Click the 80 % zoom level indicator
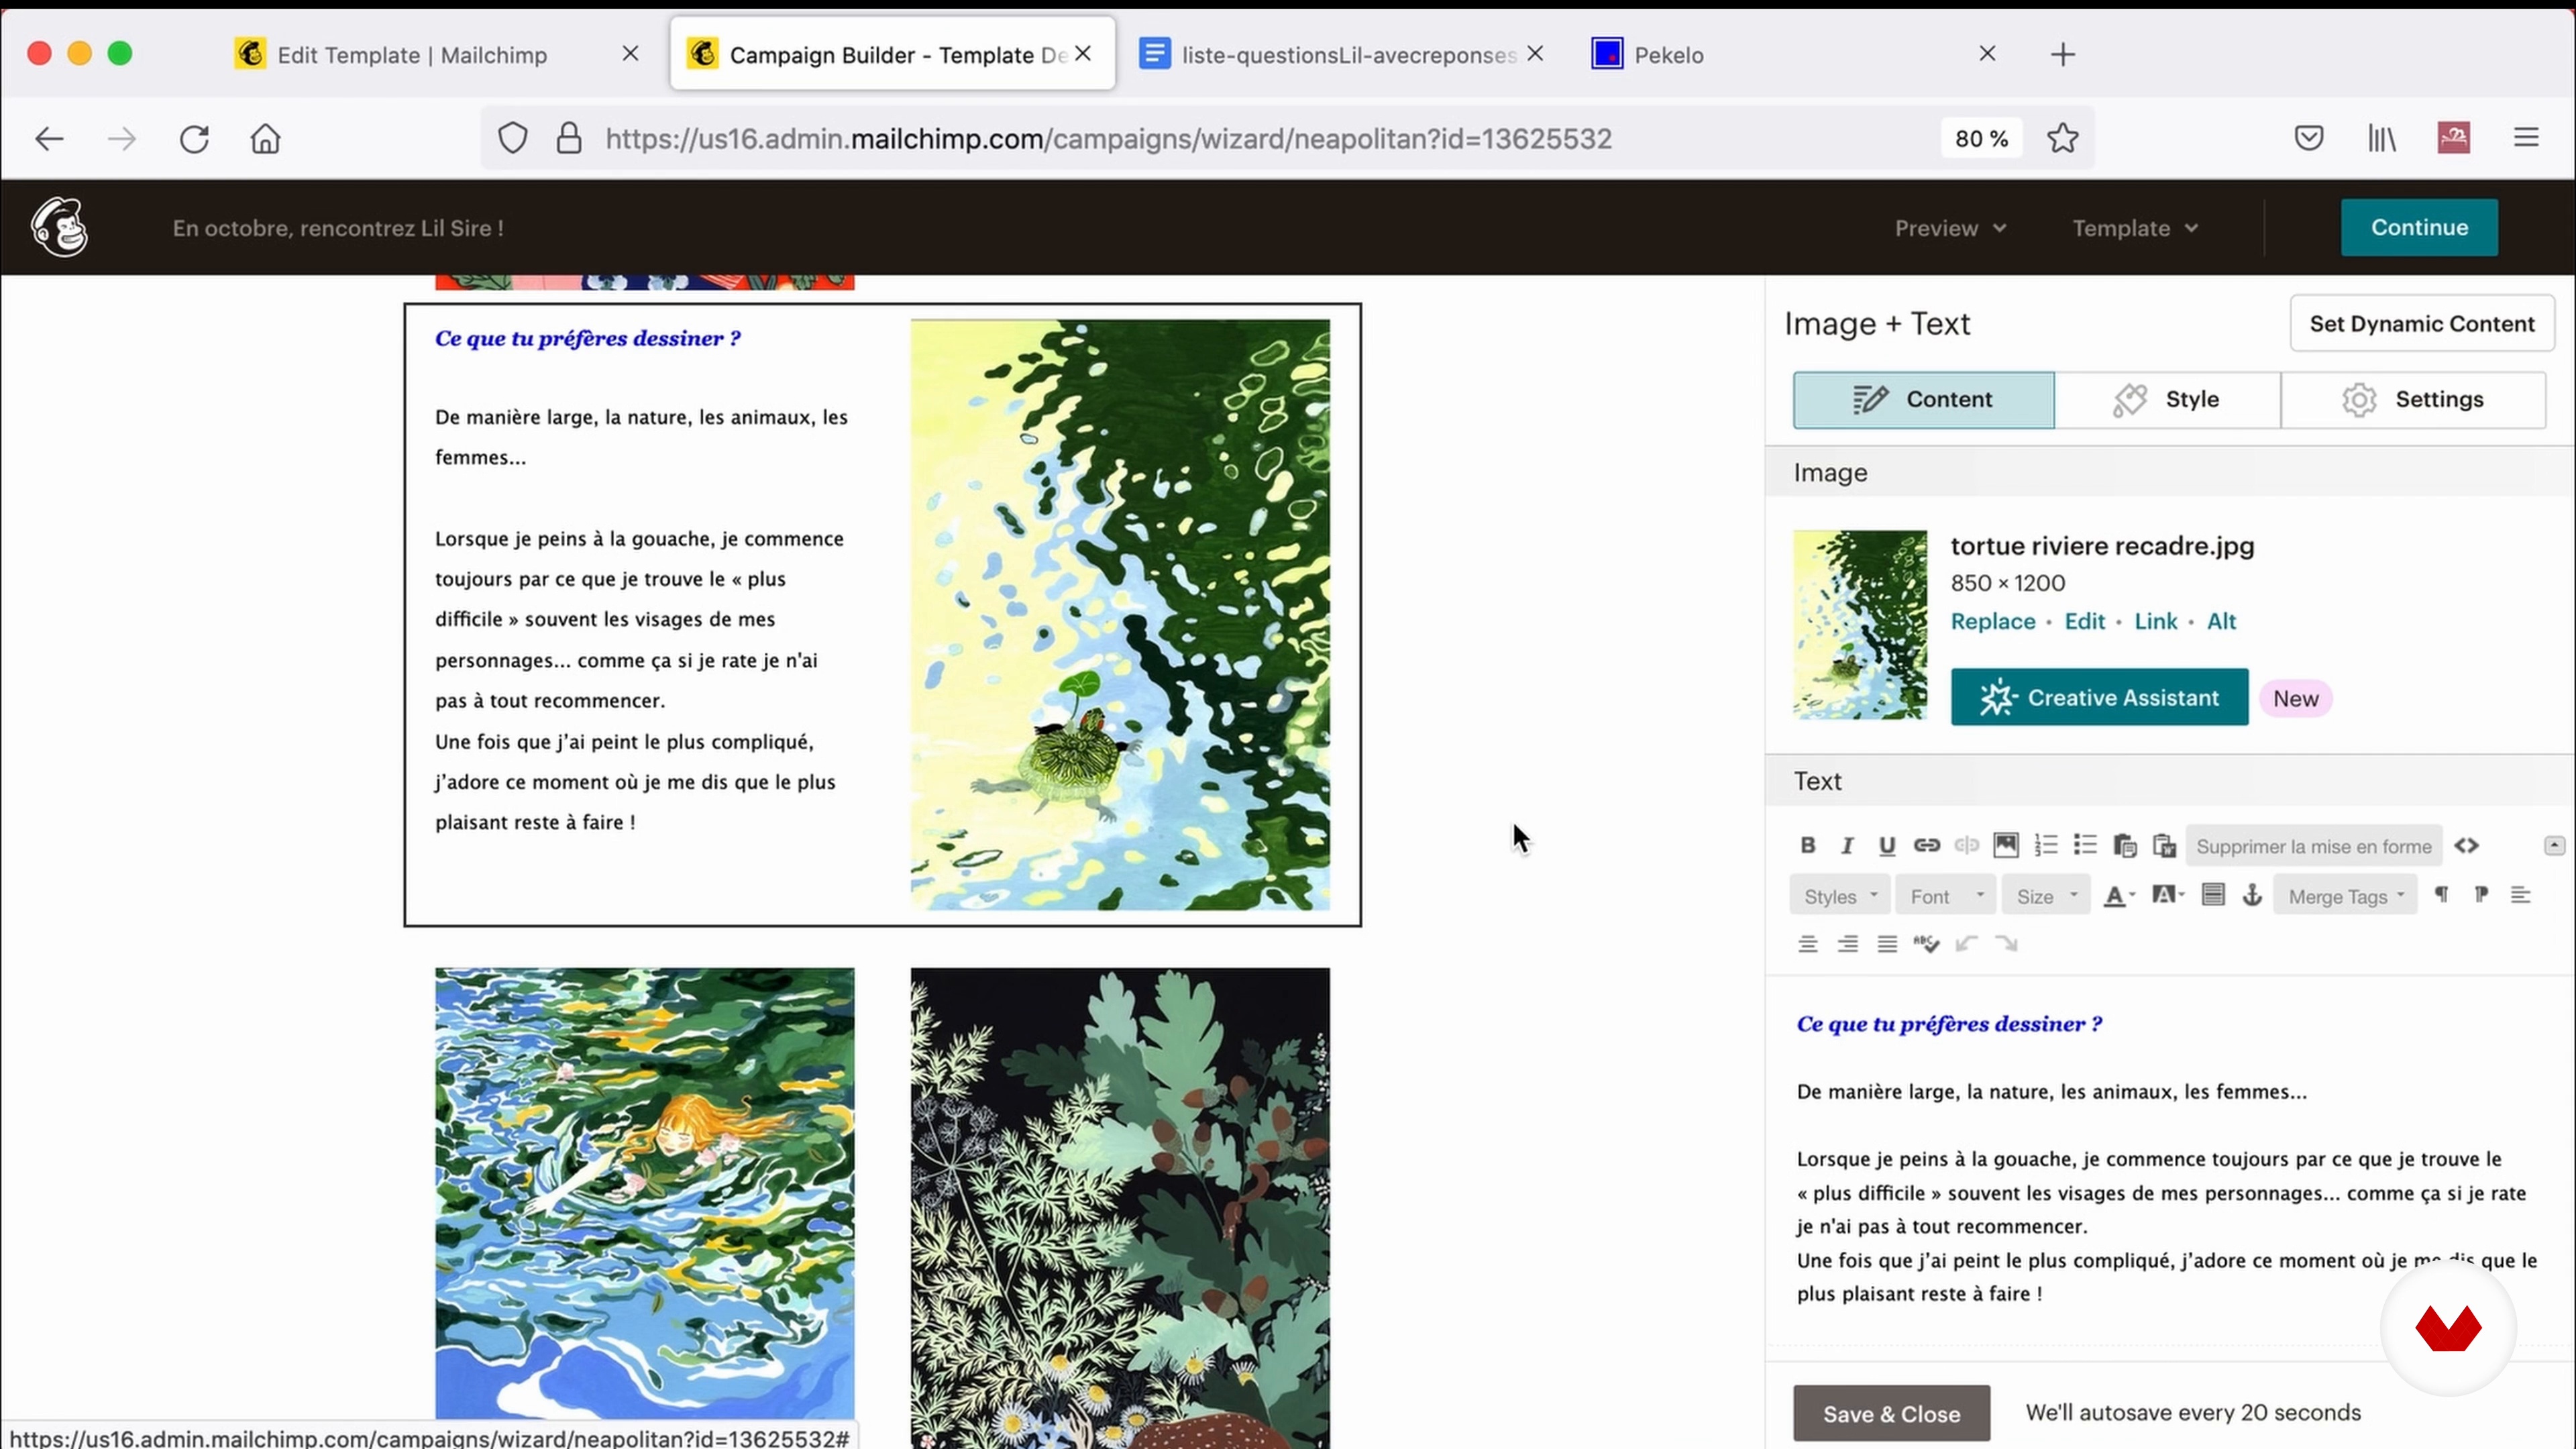2576x1449 pixels. [x=1981, y=138]
